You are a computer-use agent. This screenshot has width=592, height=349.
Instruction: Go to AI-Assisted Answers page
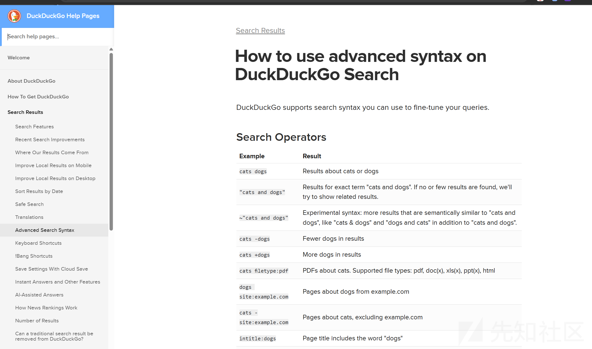[x=39, y=295]
